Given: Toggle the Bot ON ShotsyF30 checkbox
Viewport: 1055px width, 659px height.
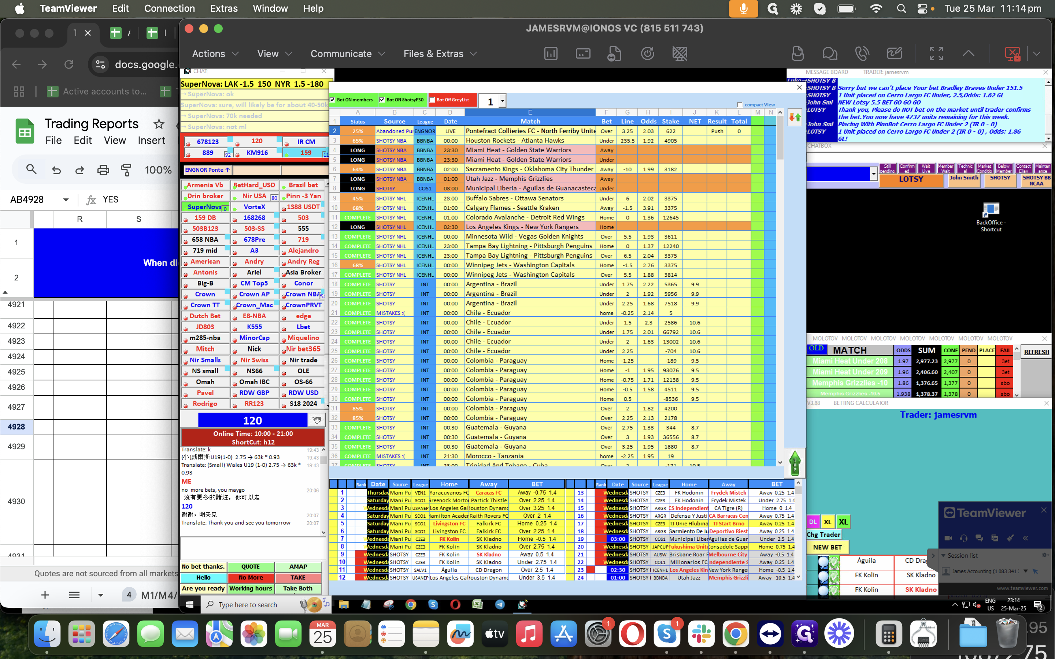Looking at the screenshot, I should pyautogui.click(x=382, y=100).
